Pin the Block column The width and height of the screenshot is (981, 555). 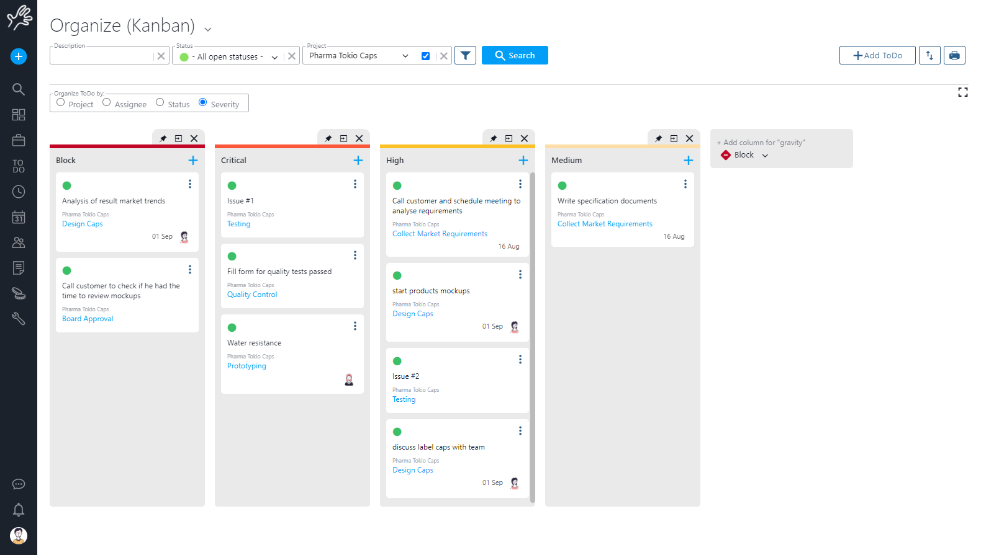point(163,138)
